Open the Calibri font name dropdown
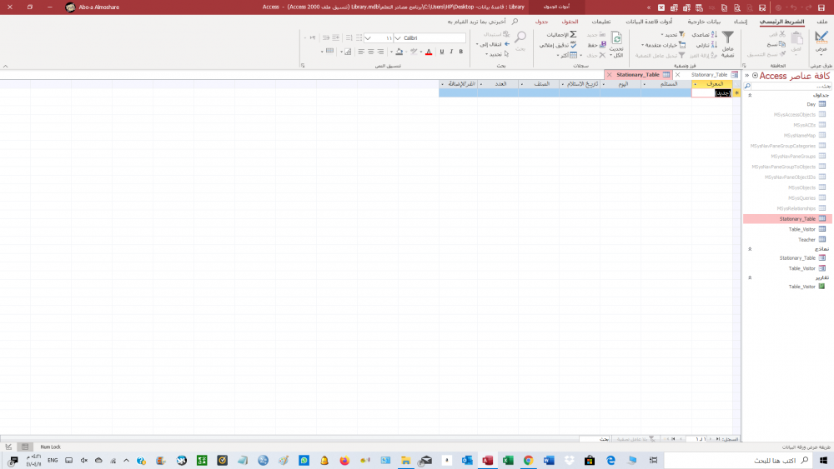Image resolution: width=834 pixels, height=469 pixels. coord(397,38)
